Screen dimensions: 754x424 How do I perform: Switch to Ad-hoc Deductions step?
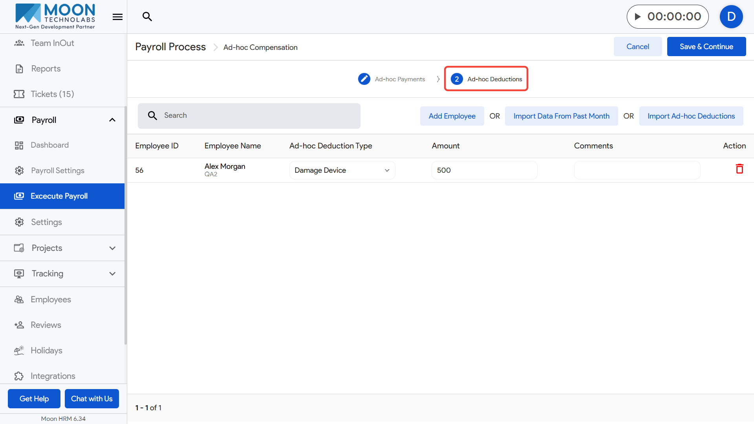pyautogui.click(x=486, y=79)
